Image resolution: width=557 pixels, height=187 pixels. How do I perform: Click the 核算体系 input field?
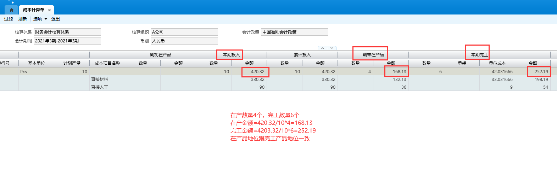click(67, 32)
